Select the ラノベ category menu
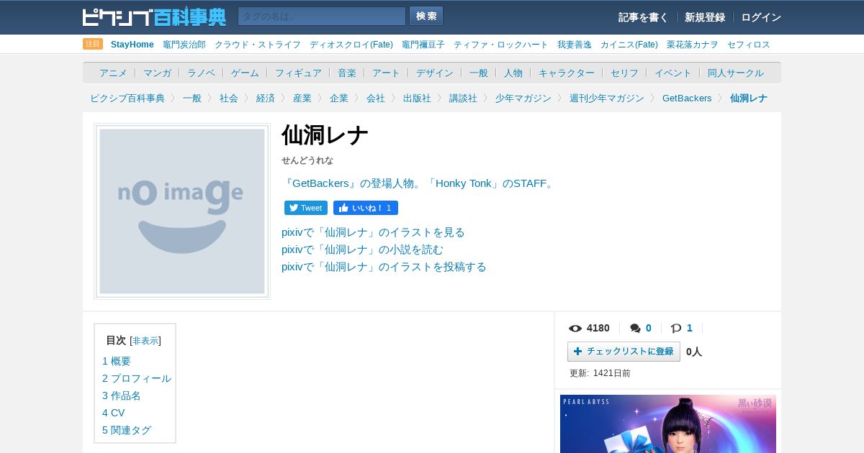This screenshot has height=453, width=864. tap(201, 73)
